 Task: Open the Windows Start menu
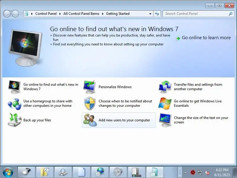(8, 172)
